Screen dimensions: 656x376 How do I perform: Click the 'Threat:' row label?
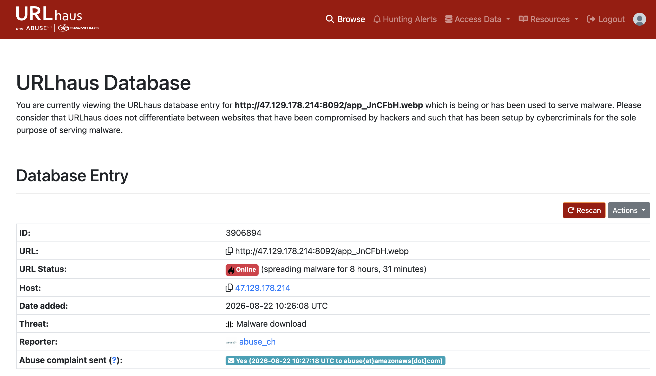pyautogui.click(x=34, y=324)
